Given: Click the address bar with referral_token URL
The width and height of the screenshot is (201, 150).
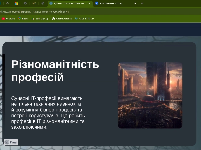Looking at the screenshot, I should 84,11.
